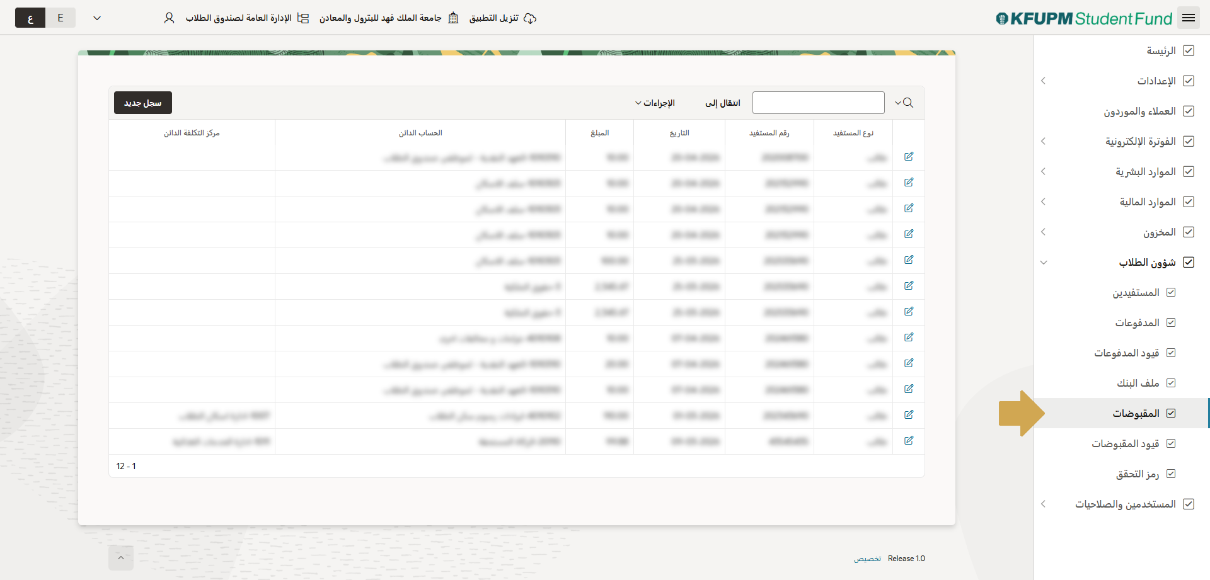This screenshot has width=1210, height=580.
Task: Edit the second table row with pencil icon
Action: 909,182
